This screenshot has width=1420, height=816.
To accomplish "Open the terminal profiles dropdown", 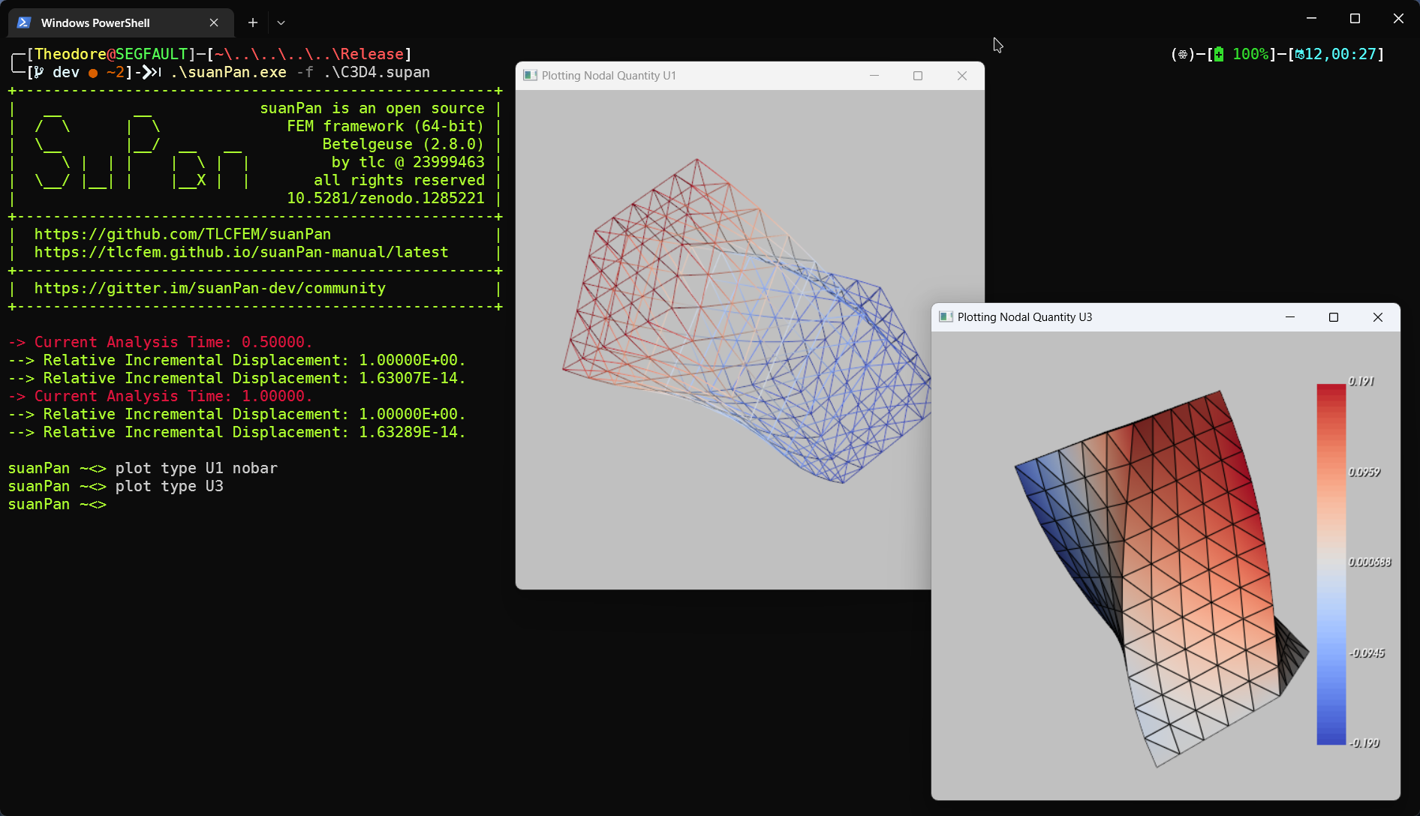I will (281, 22).
